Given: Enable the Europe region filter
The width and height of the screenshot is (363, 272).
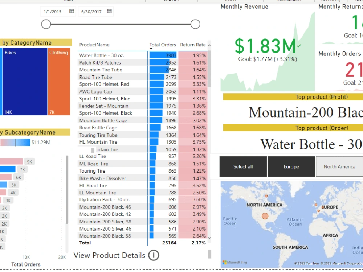Looking at the screenshot, I should click(291, 166).
